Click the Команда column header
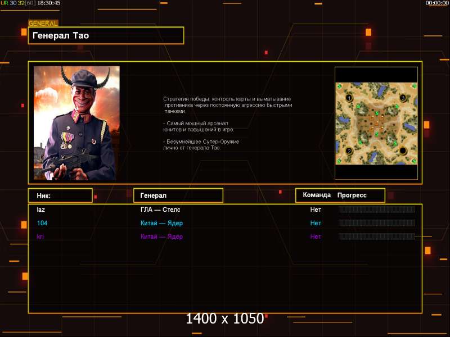Screen dimensions: 450x337 click(317, 195)
